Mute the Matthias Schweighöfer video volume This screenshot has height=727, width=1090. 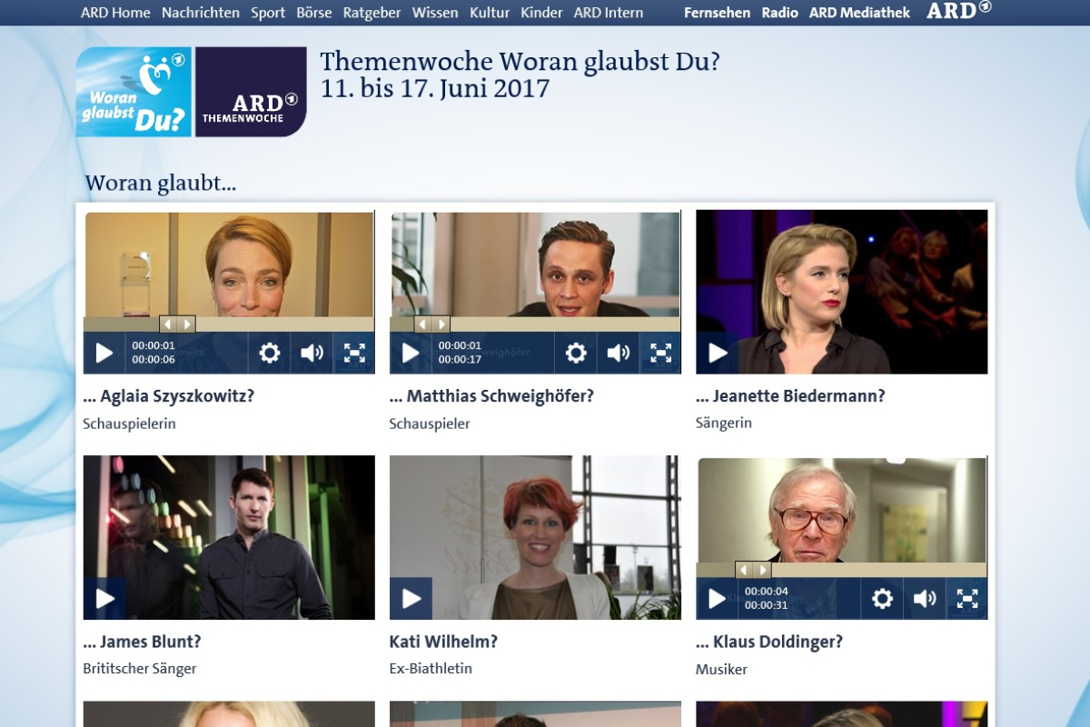coord(618,353)
